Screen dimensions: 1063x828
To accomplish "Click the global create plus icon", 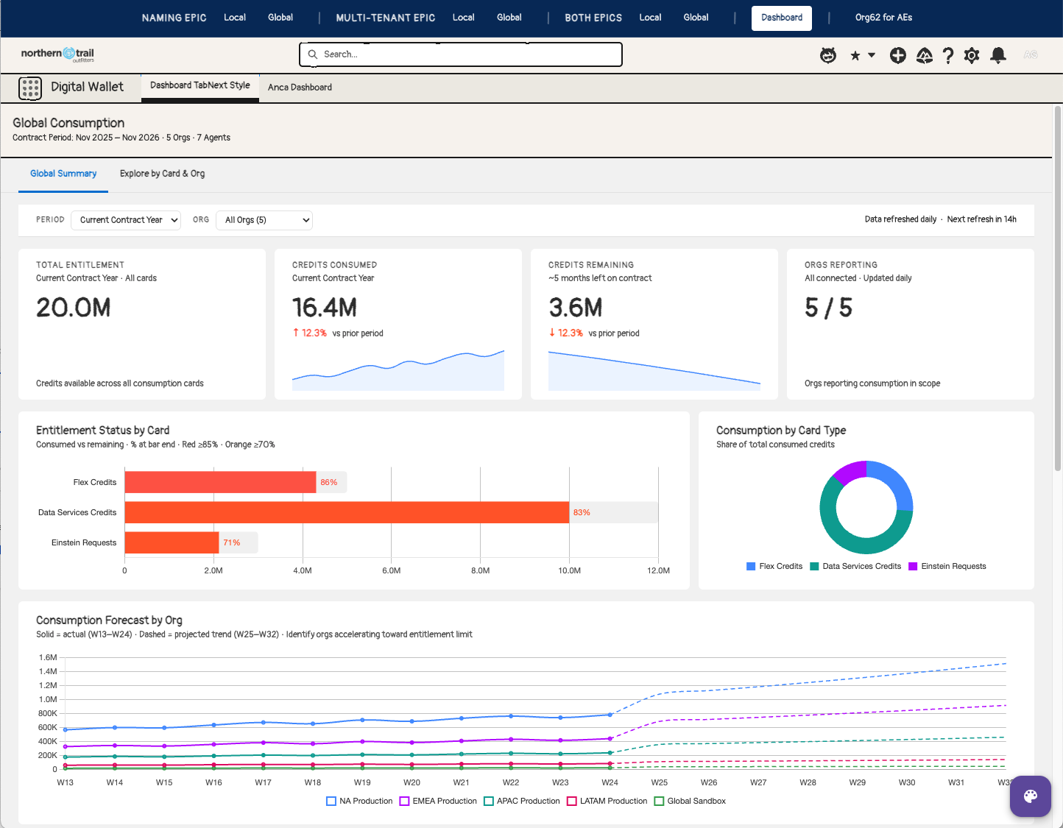I will [x=897, y=55].
